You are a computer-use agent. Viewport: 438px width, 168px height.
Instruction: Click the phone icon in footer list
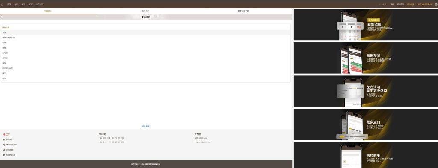click(x=4, y=145)
